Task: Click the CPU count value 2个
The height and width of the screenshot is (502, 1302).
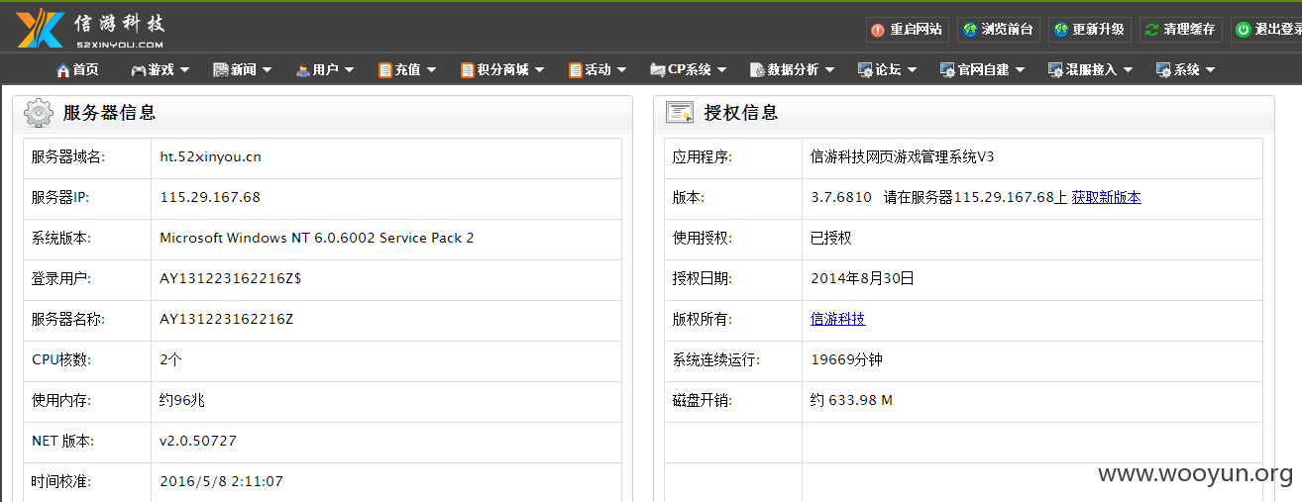Action: click(171, 359)
